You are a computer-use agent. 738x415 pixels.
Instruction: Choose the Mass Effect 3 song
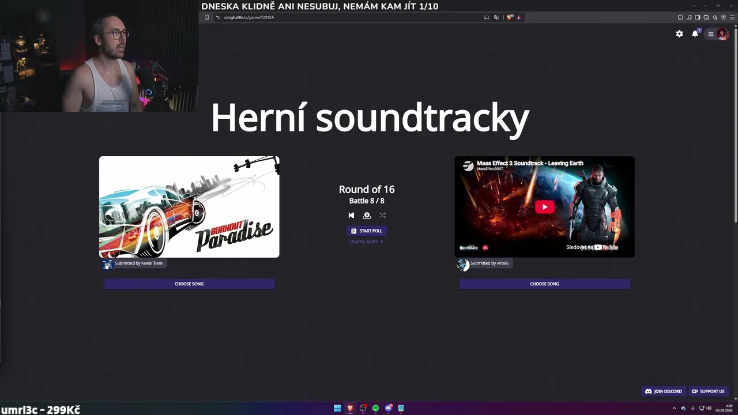544,284
